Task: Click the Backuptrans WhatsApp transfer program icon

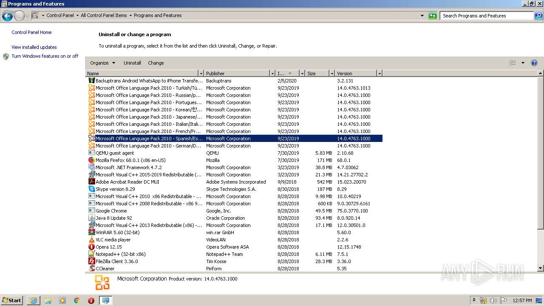Action: [x=91, y=81]
